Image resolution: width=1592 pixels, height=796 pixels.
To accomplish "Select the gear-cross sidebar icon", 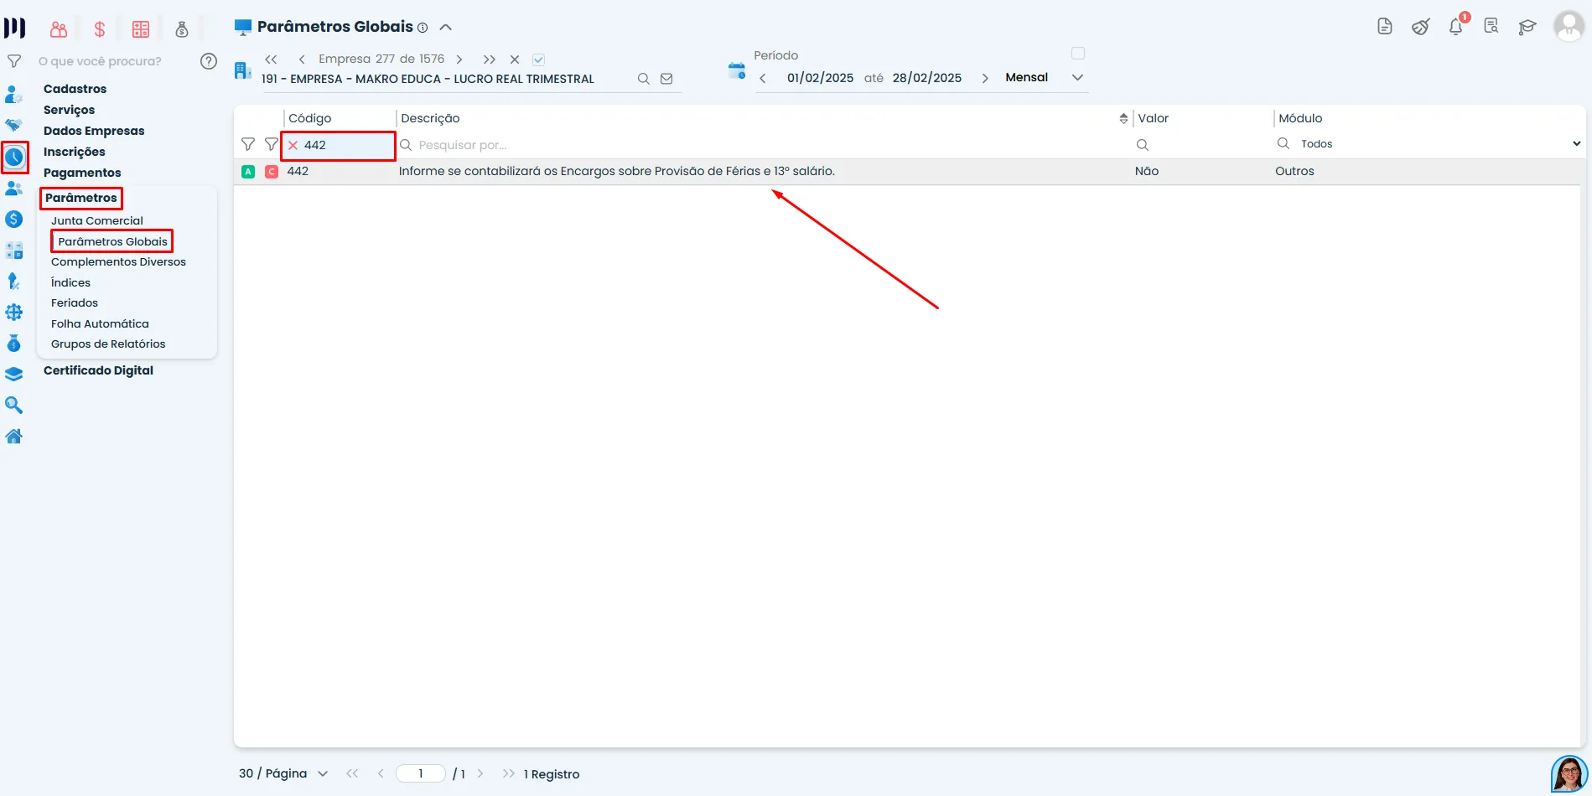I will (14, 313).
